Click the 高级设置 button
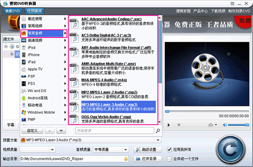This screenshot has height=167, width=253. tap(147, 150)
